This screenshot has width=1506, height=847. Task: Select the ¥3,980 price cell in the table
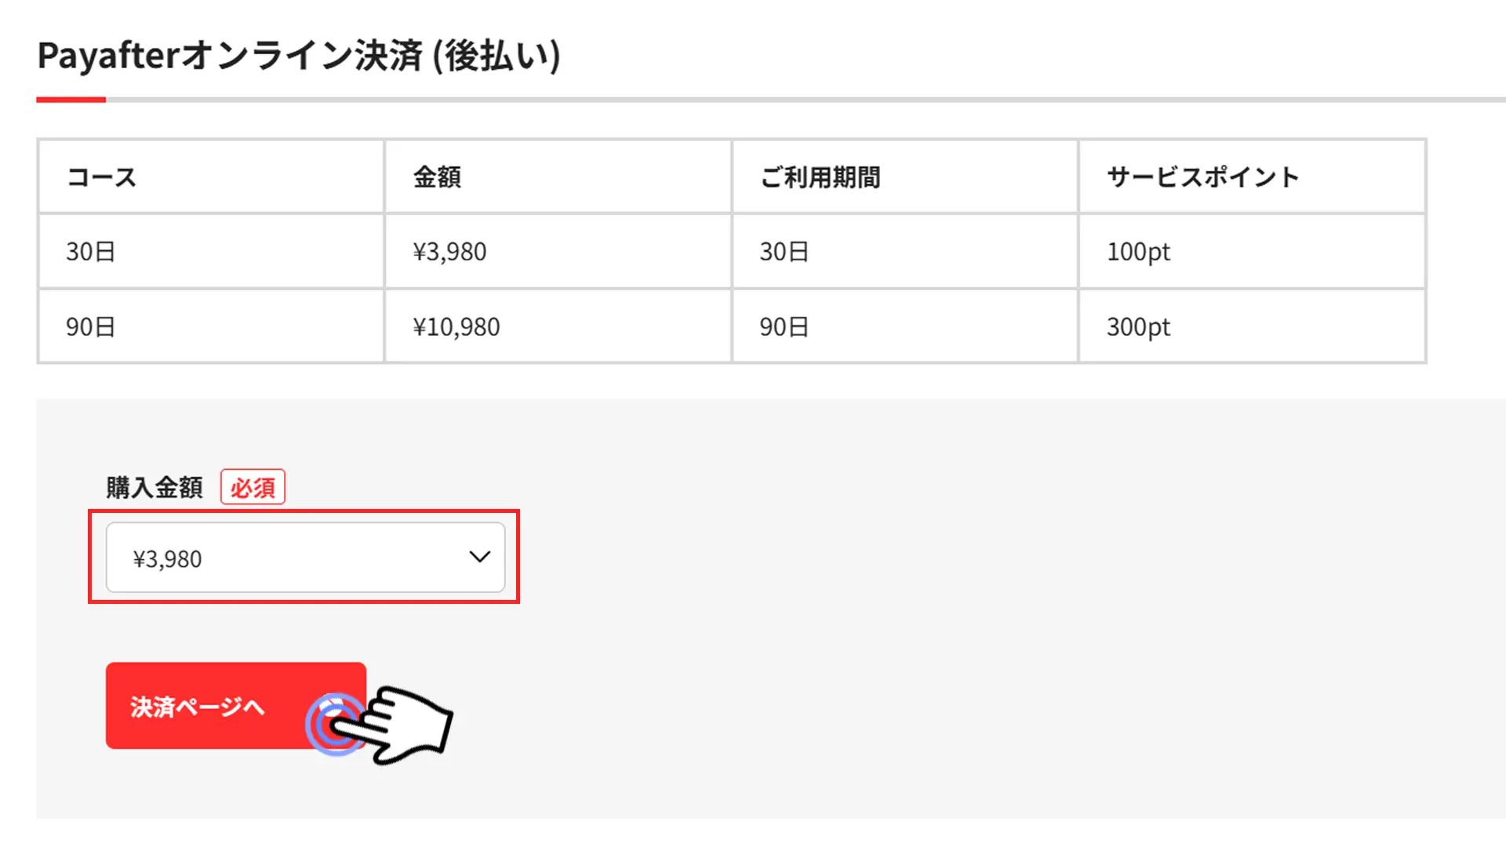558,251
